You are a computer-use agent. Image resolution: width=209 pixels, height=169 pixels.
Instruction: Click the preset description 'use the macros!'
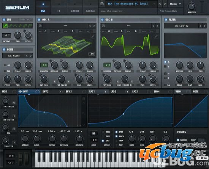coord(111,11)
